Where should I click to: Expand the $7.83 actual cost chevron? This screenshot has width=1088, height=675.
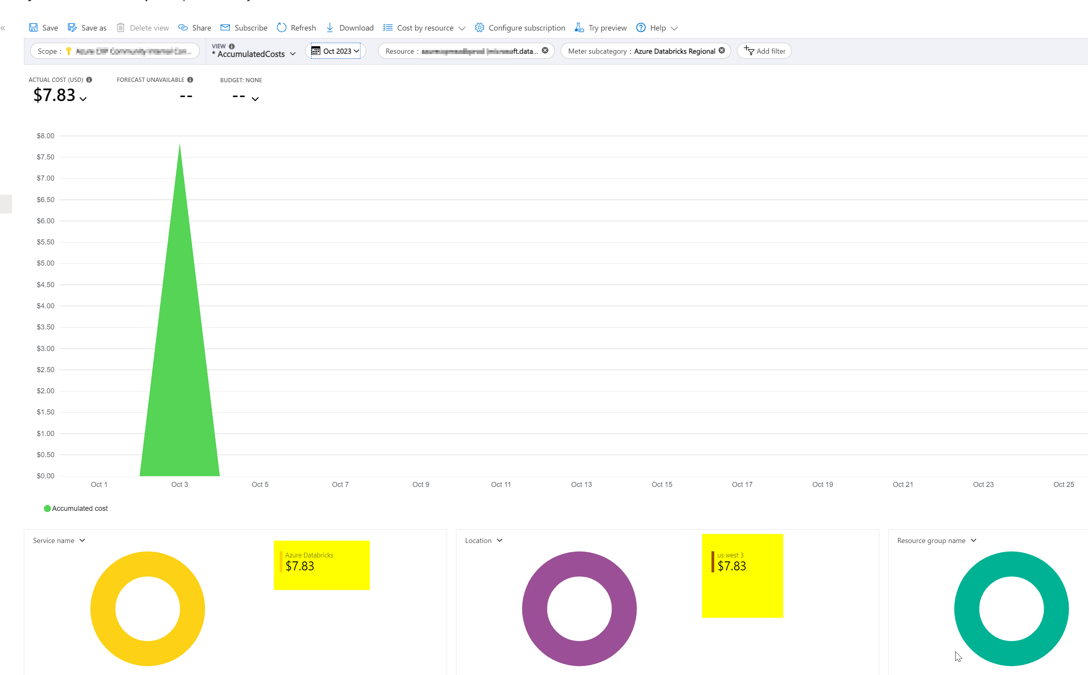tap(83, 99)
